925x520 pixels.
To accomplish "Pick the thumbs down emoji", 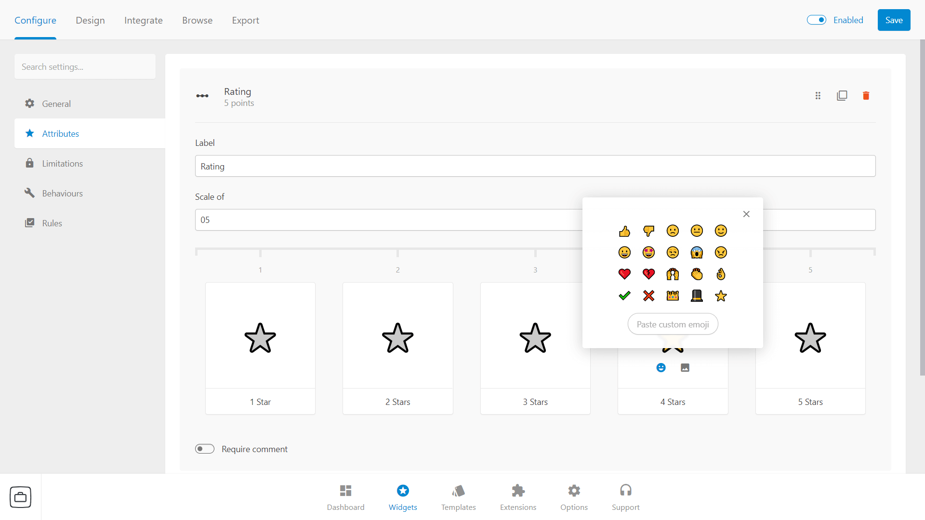I will point(648,231).
